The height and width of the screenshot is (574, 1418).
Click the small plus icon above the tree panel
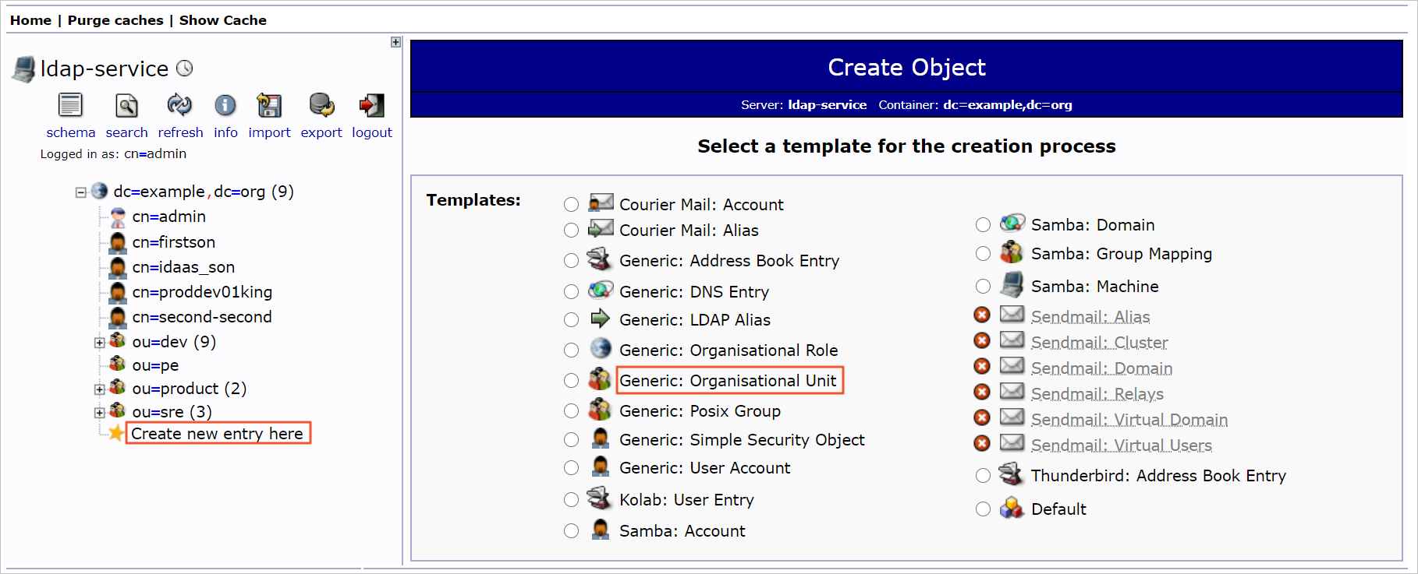(396, 42)
